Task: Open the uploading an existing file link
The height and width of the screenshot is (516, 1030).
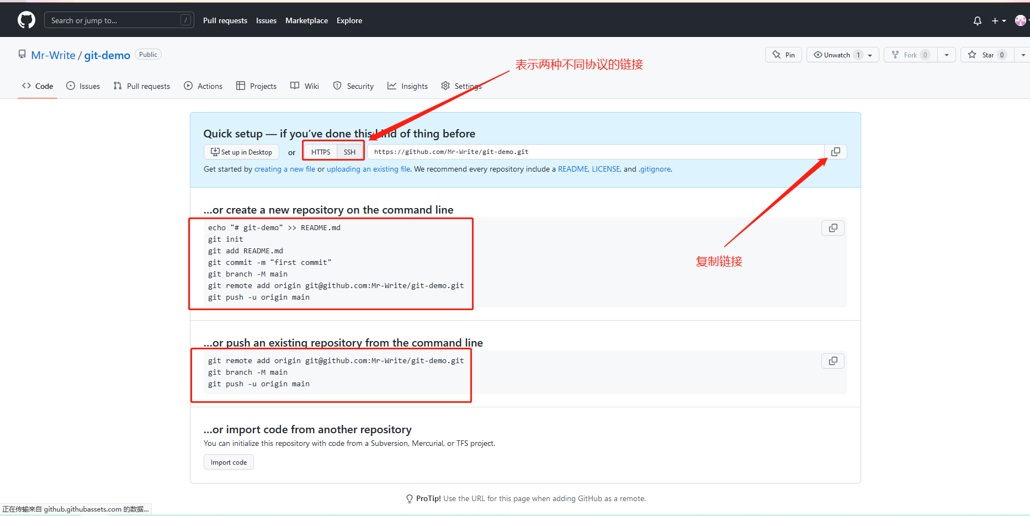Action: click(x=369, y=169)
